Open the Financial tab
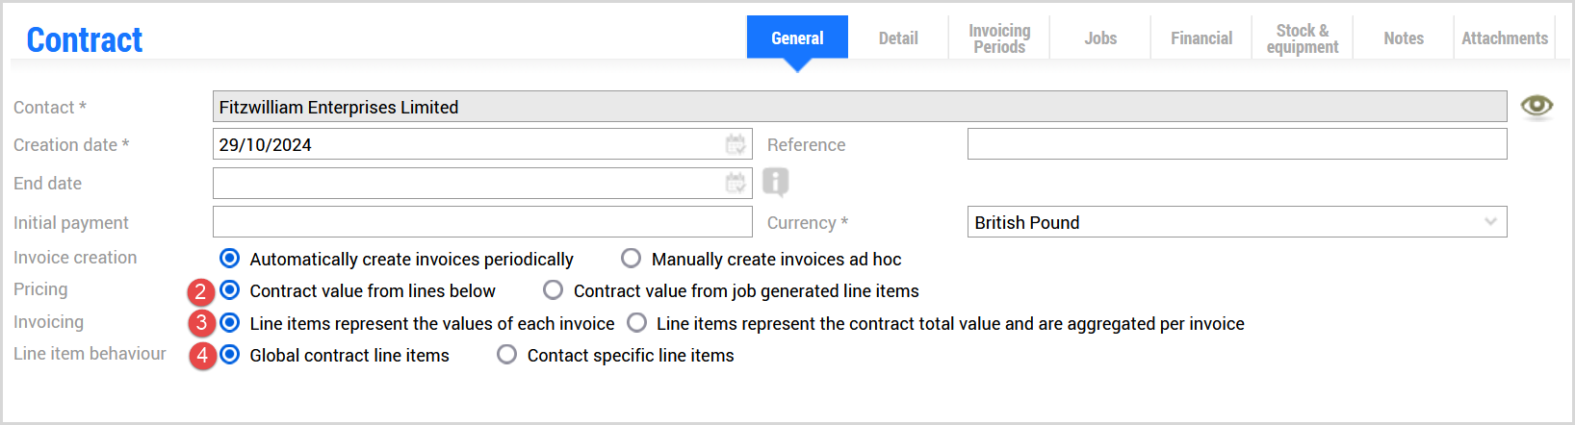Viewport: 1575px width, 425px height. tap(1201, 38)
